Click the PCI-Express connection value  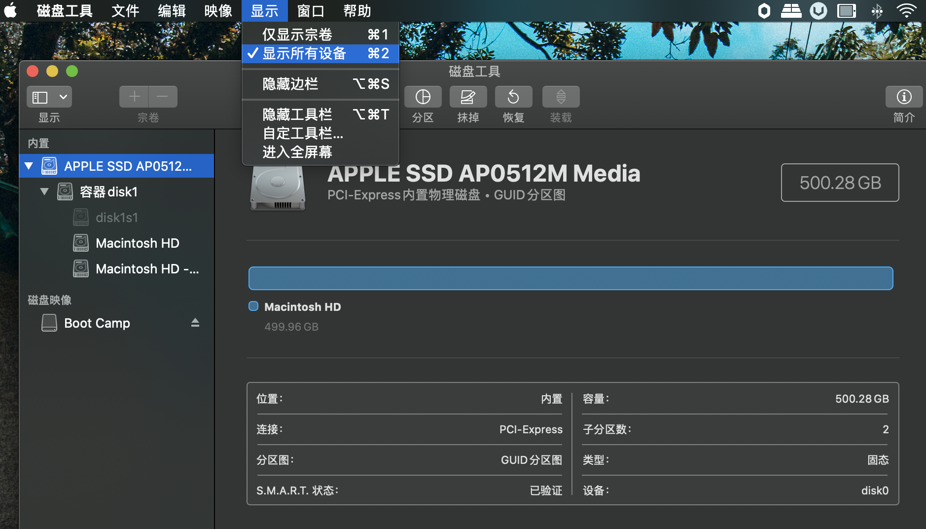point(531,429)
